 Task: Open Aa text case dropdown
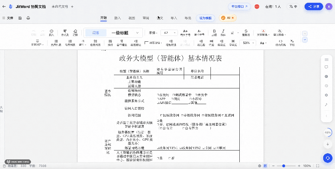coord(263,43)
